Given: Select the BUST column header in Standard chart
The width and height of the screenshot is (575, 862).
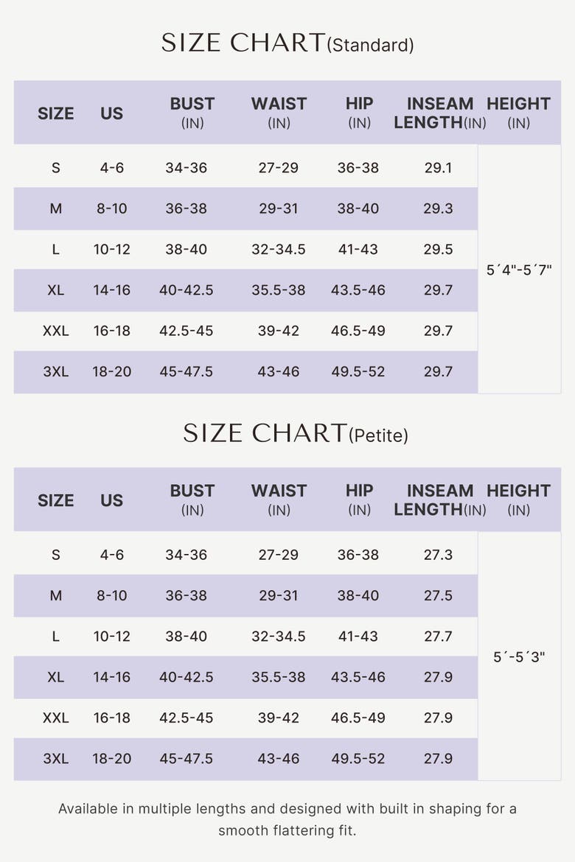Looking at the screenshot, I should click(192, 113).
